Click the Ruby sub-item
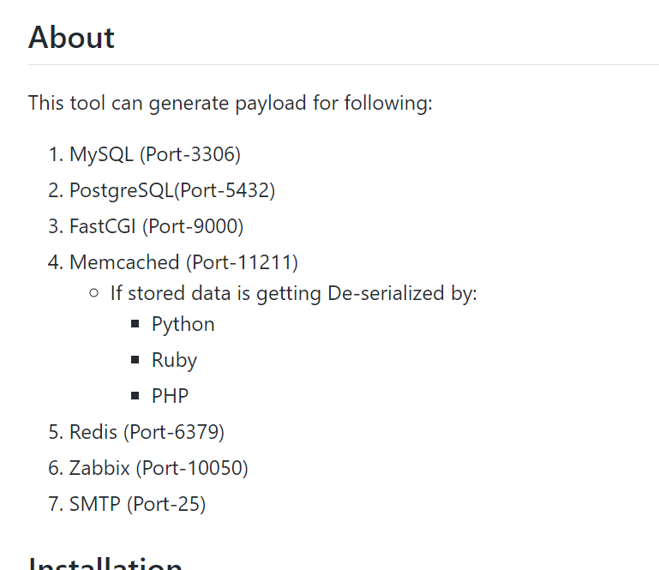 (x=174, y=360)
